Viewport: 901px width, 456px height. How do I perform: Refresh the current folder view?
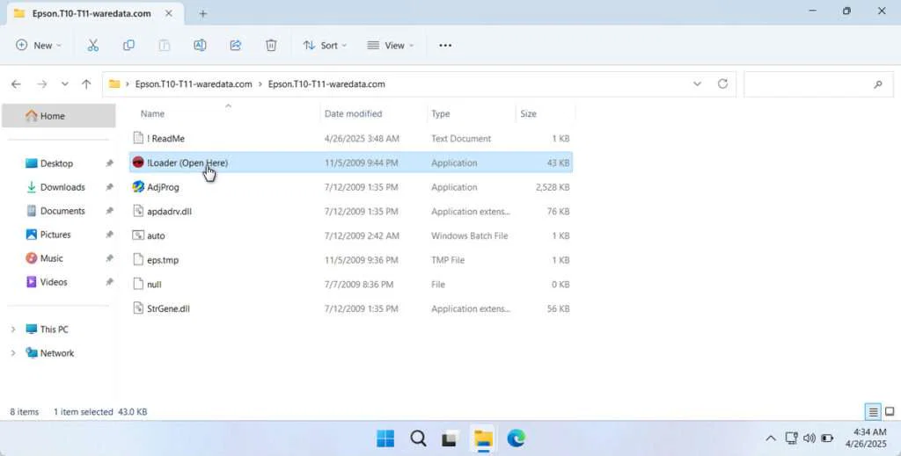[722, 84]
